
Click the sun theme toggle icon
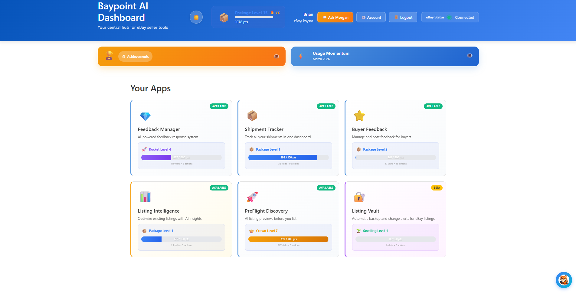(x=196, y=17)
